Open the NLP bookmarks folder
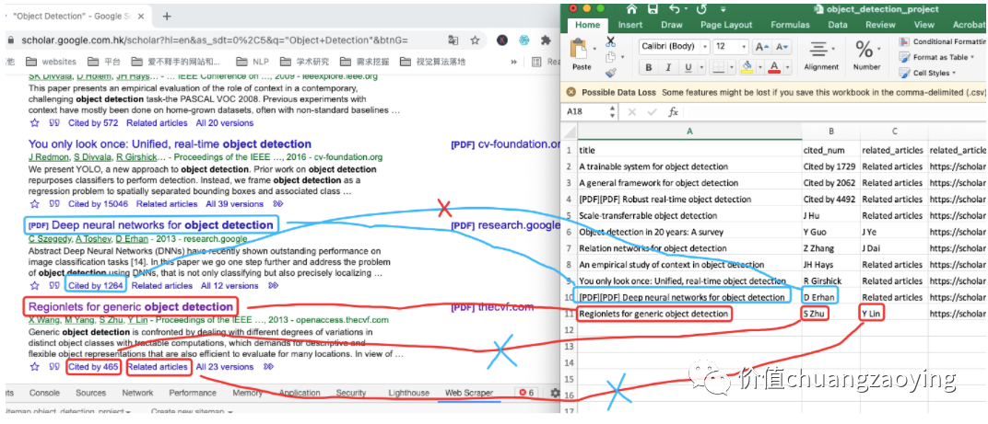 (252, 62)
